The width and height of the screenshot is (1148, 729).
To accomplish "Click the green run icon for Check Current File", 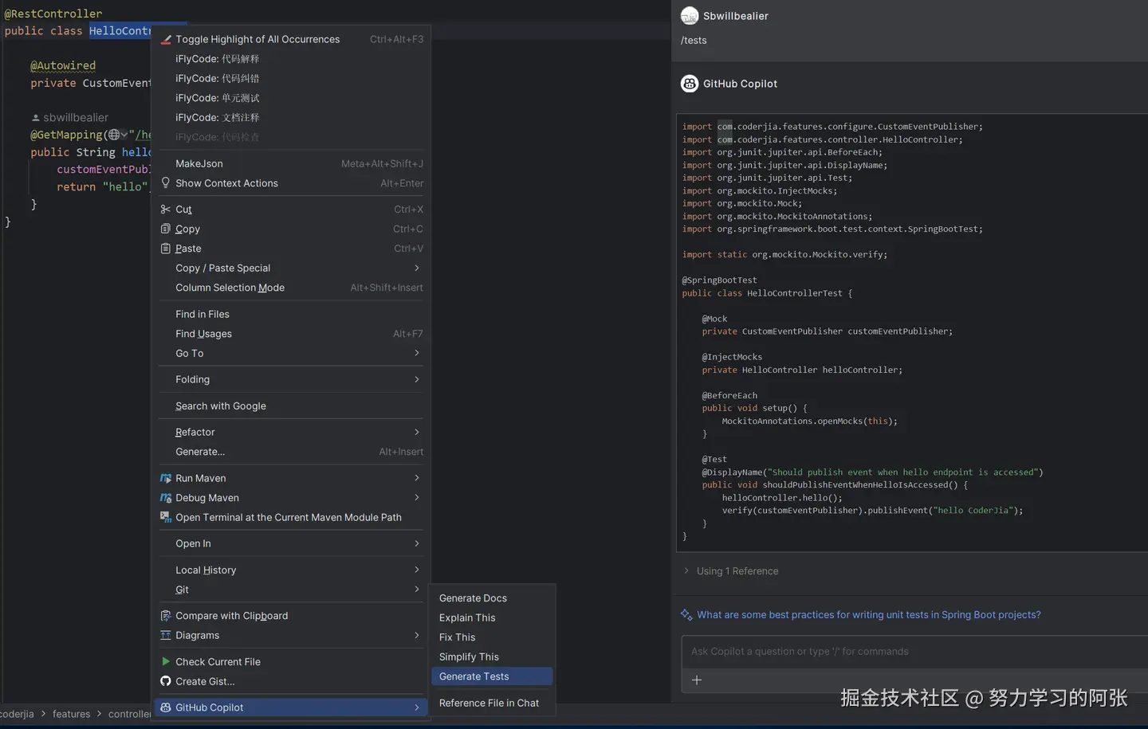I will point(166,661).
